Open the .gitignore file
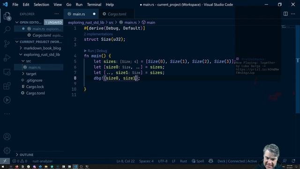Viewport: 300px width, 169px height. tap(34, 80)
